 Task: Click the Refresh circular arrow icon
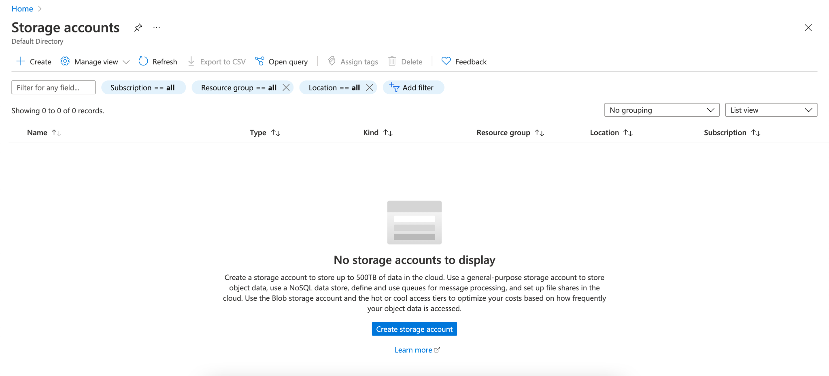(x=143, y=61)
